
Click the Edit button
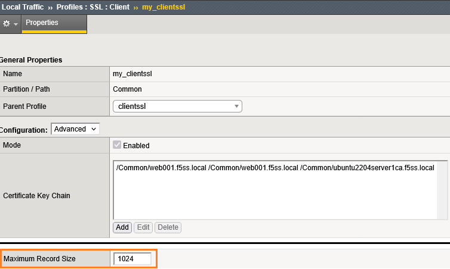point(143,227)
